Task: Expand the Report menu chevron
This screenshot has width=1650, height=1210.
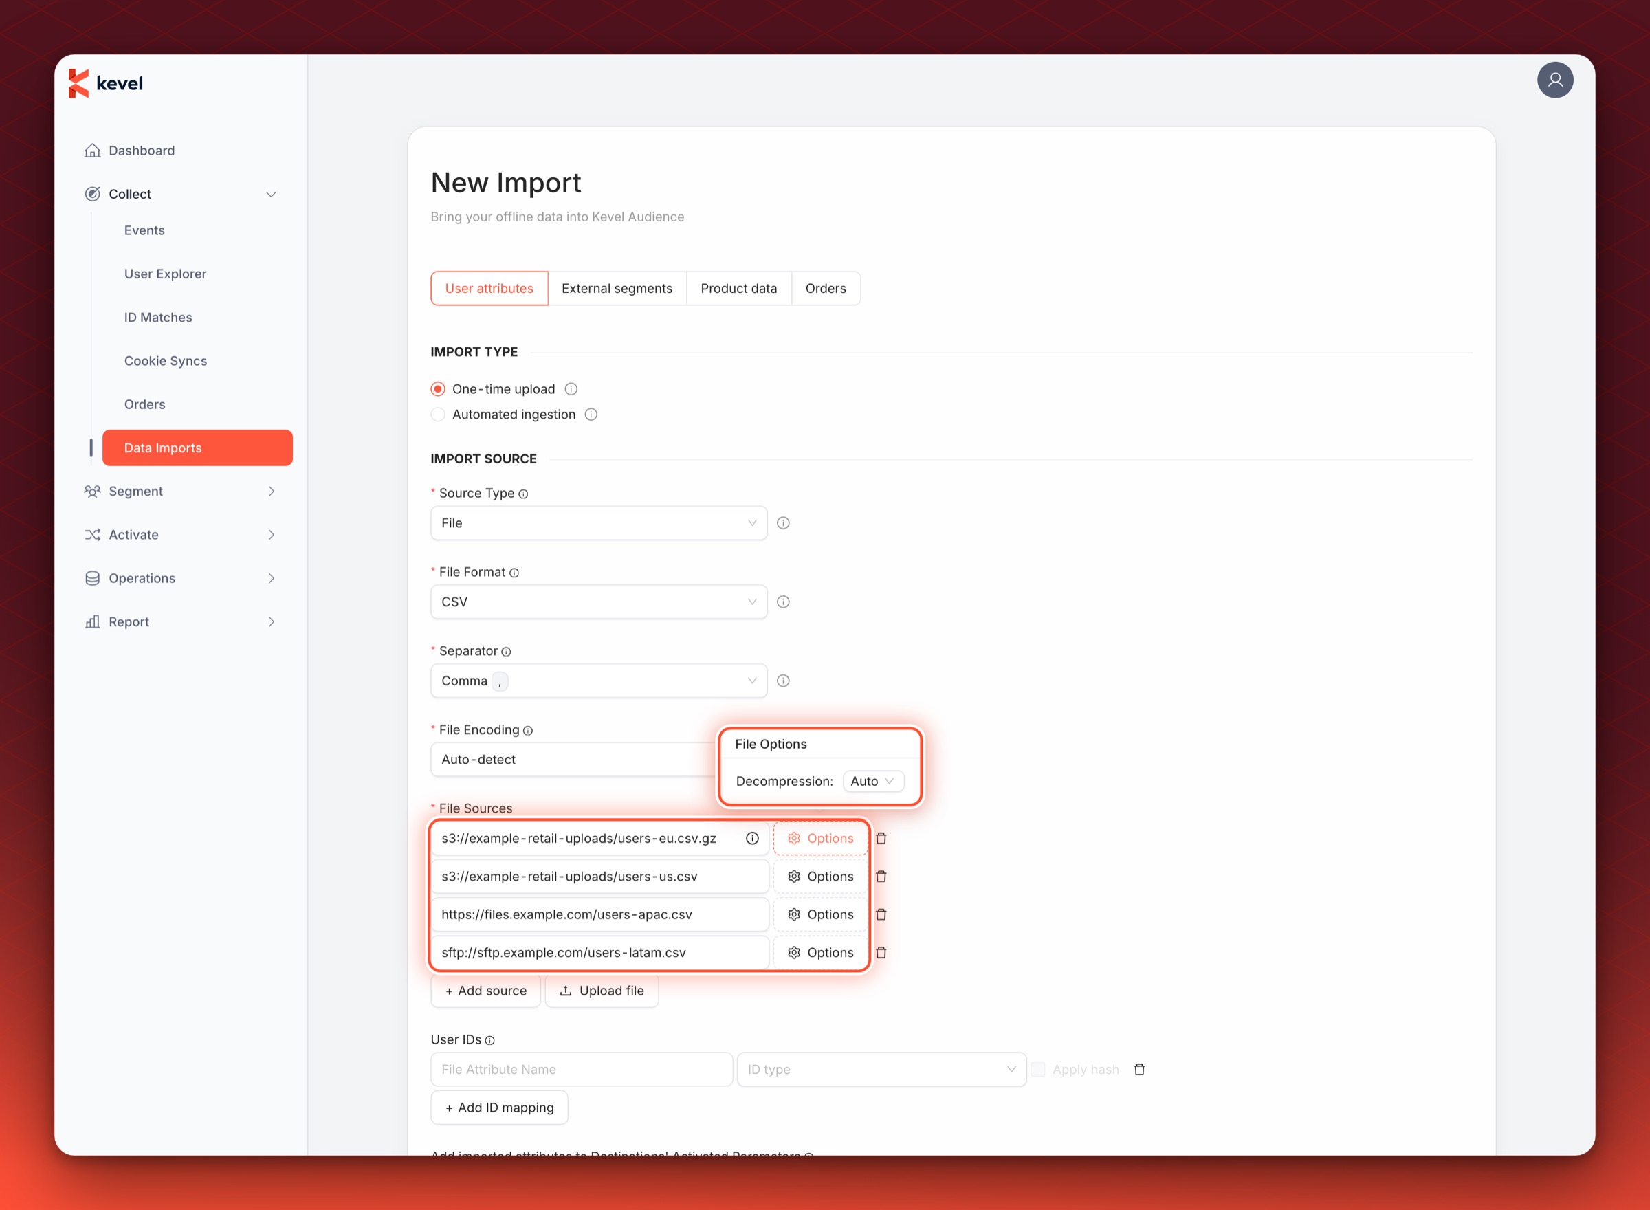Action: coord(271,622)
